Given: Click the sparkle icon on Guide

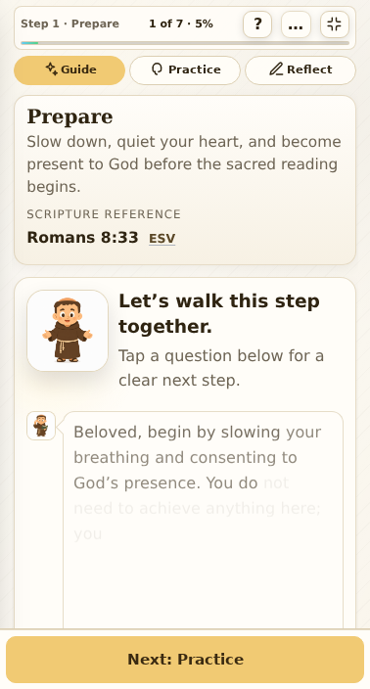Looking at the screenshot, I should click(x=52, y=69).
